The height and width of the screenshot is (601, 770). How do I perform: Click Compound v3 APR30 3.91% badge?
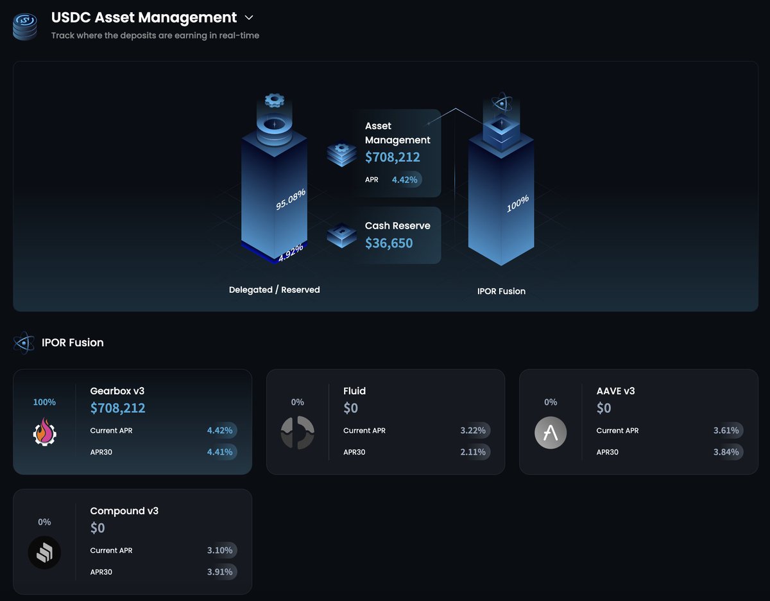pyautogui.click(x=220, y=572)
